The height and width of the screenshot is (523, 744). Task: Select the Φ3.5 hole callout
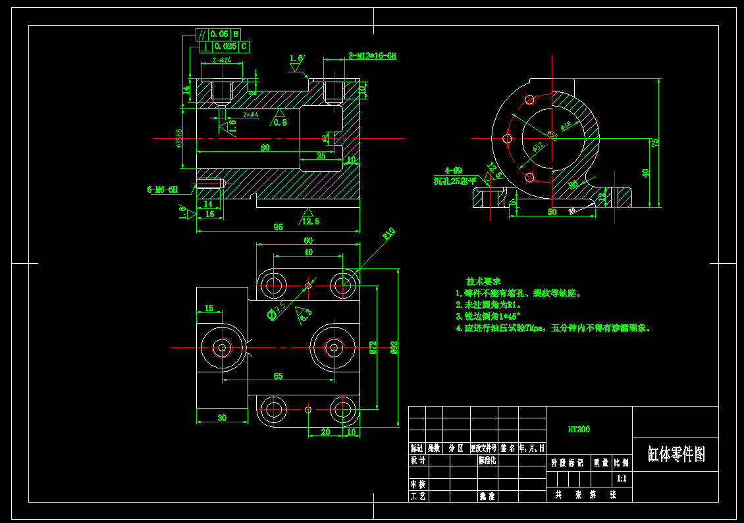pos(277,311)
